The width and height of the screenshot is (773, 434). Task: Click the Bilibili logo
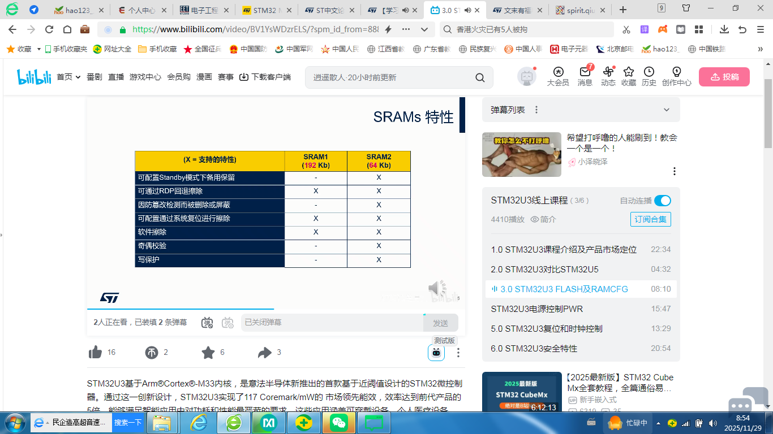coord(33,77)
